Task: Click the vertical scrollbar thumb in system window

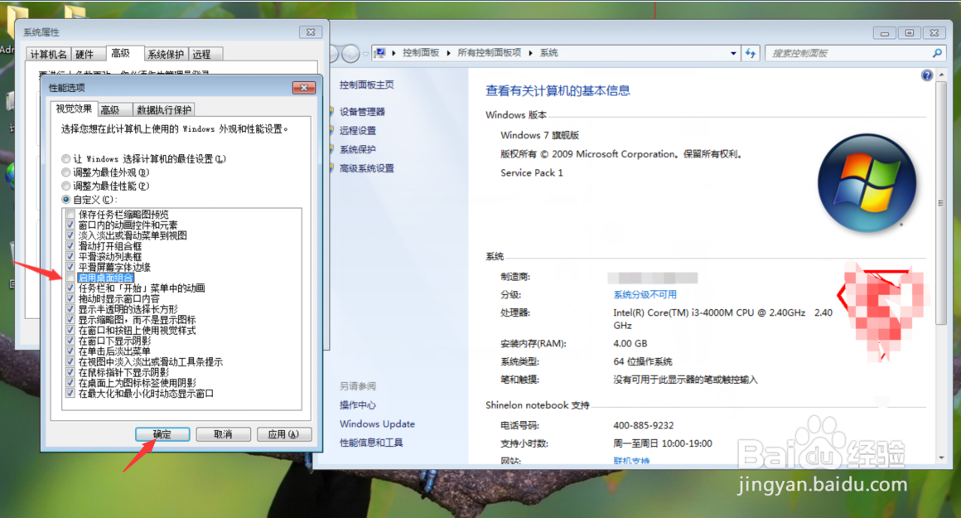Action: [x=941, y=203]
